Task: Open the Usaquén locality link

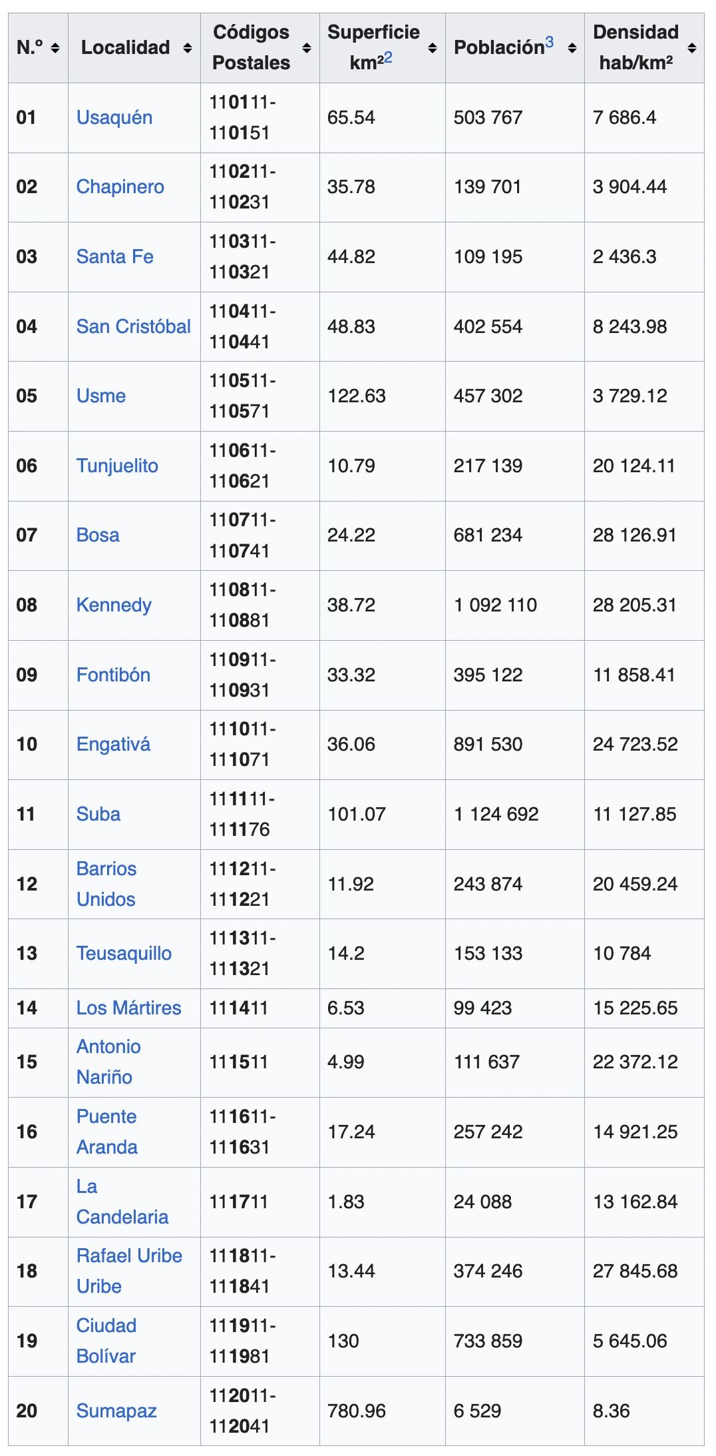Action: (114, 117)
